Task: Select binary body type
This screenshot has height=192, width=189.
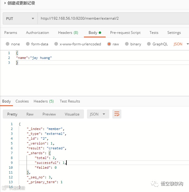Action: 133,44
